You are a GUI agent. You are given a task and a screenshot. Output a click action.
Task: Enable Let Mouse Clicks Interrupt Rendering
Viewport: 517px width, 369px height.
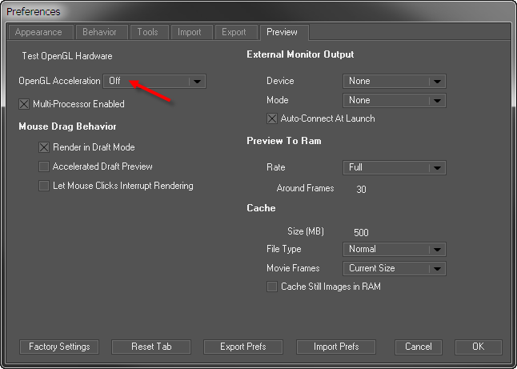tap(44, 186)
